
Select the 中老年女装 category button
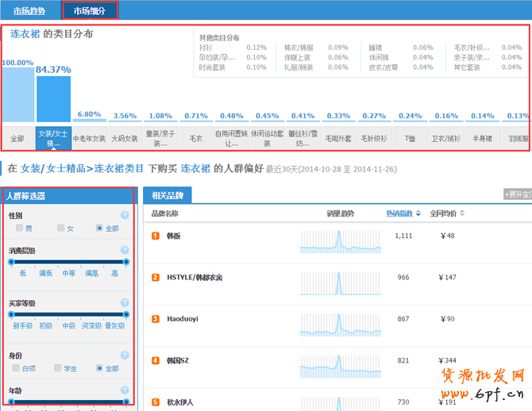pos(89,138)
